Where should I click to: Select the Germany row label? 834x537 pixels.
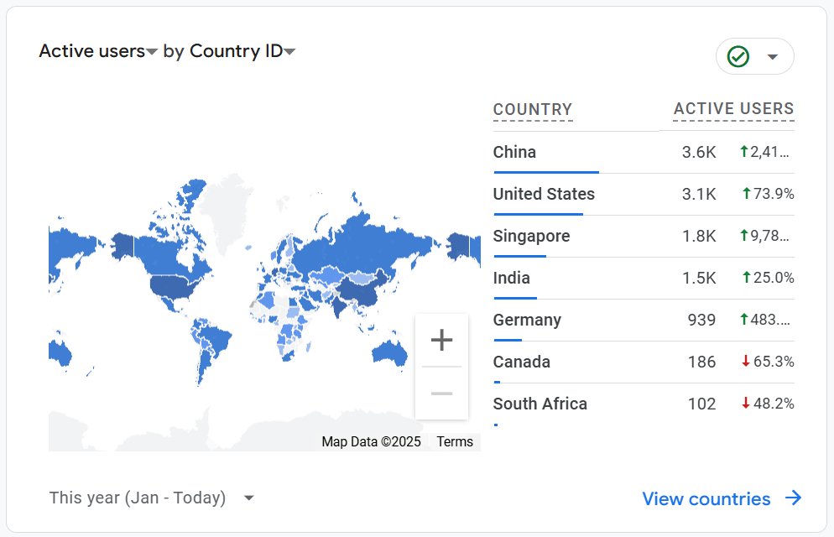[x=527, y=320]
